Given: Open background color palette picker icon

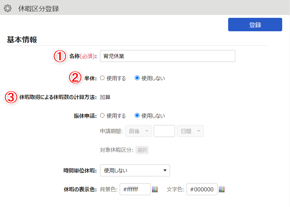Looking at the screenshot, I should click(155, 189).
